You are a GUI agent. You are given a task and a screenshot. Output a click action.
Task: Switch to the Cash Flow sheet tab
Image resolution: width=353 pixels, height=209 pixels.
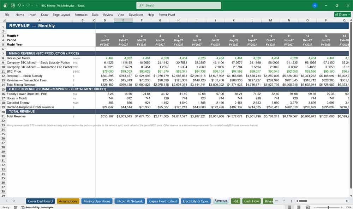point(251,201)
